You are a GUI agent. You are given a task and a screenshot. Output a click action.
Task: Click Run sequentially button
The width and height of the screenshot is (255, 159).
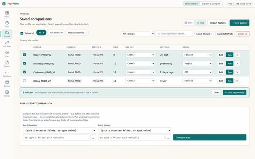pos(234,92)
